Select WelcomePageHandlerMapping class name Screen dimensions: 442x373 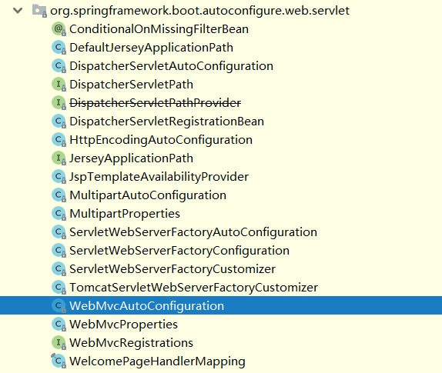click(x=157, y=361)
